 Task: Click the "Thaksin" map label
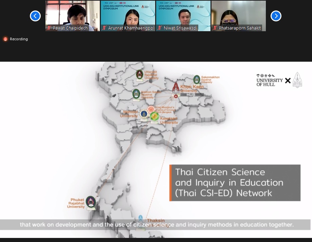pos(156,221)
